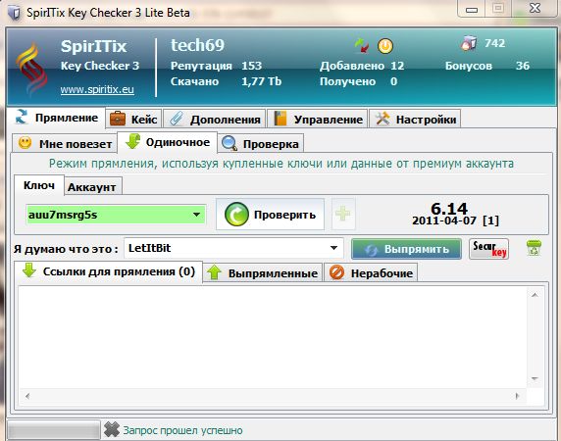Expand the LetItBit service dropdown arrow
The width and height of the screenshot is (561, 441).
333,248
